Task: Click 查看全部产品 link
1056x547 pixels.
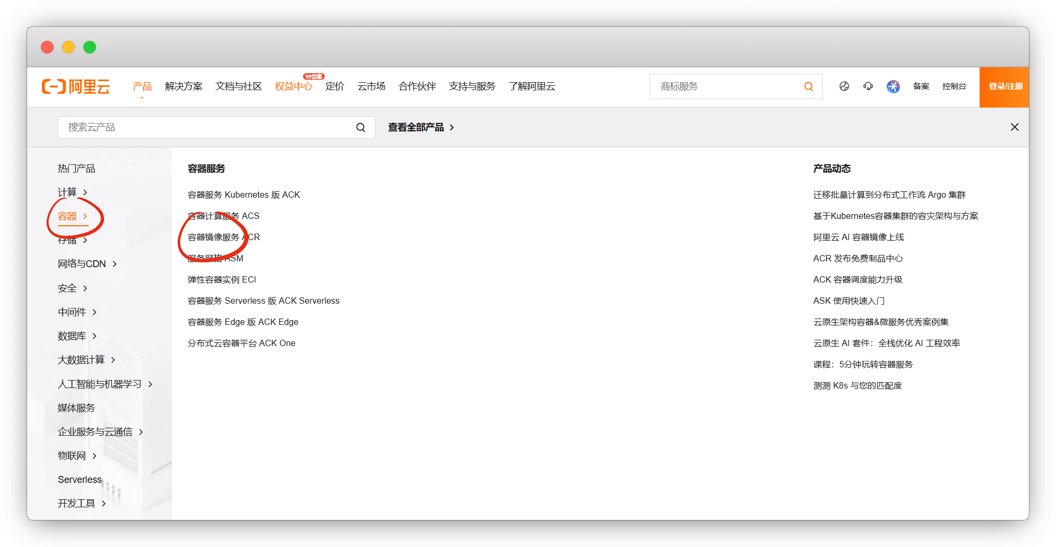Action: tap(421, 127)
